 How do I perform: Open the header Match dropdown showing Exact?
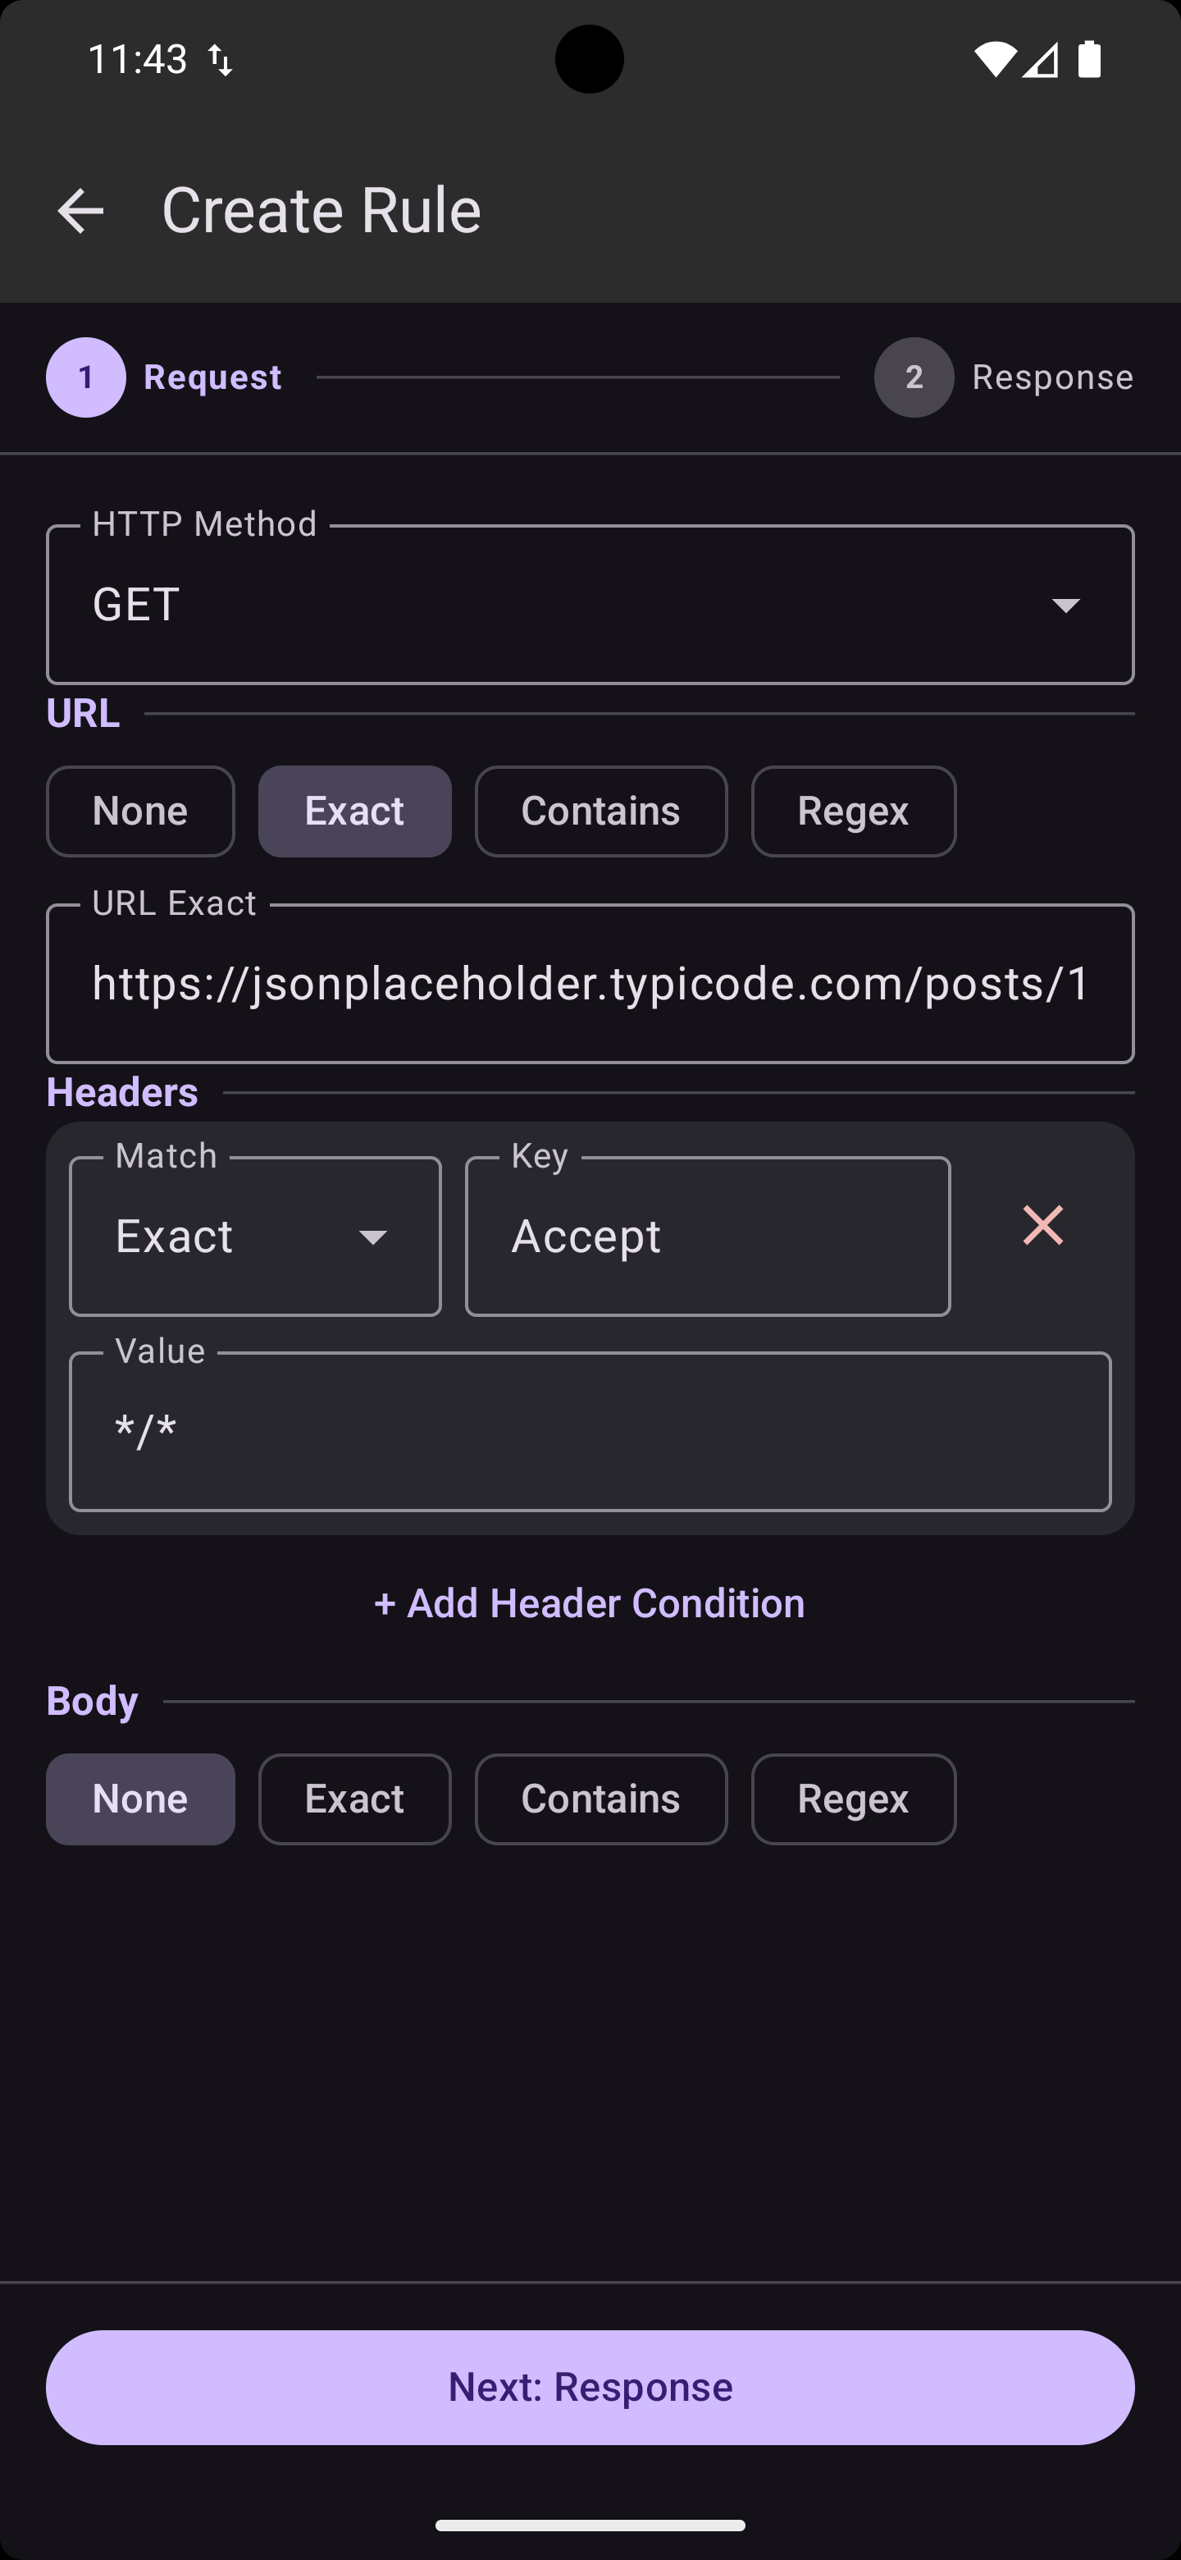254,1235
